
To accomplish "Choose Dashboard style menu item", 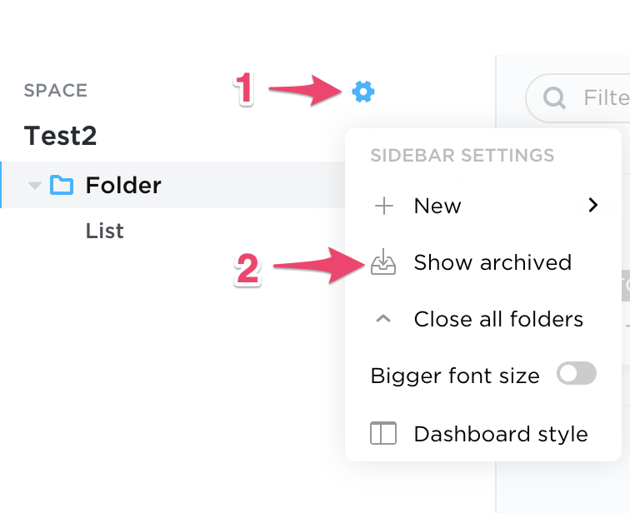I will click(x=483, y=434).
